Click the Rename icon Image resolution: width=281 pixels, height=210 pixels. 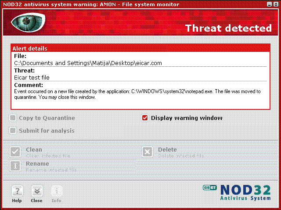click(x=15, y=166)
